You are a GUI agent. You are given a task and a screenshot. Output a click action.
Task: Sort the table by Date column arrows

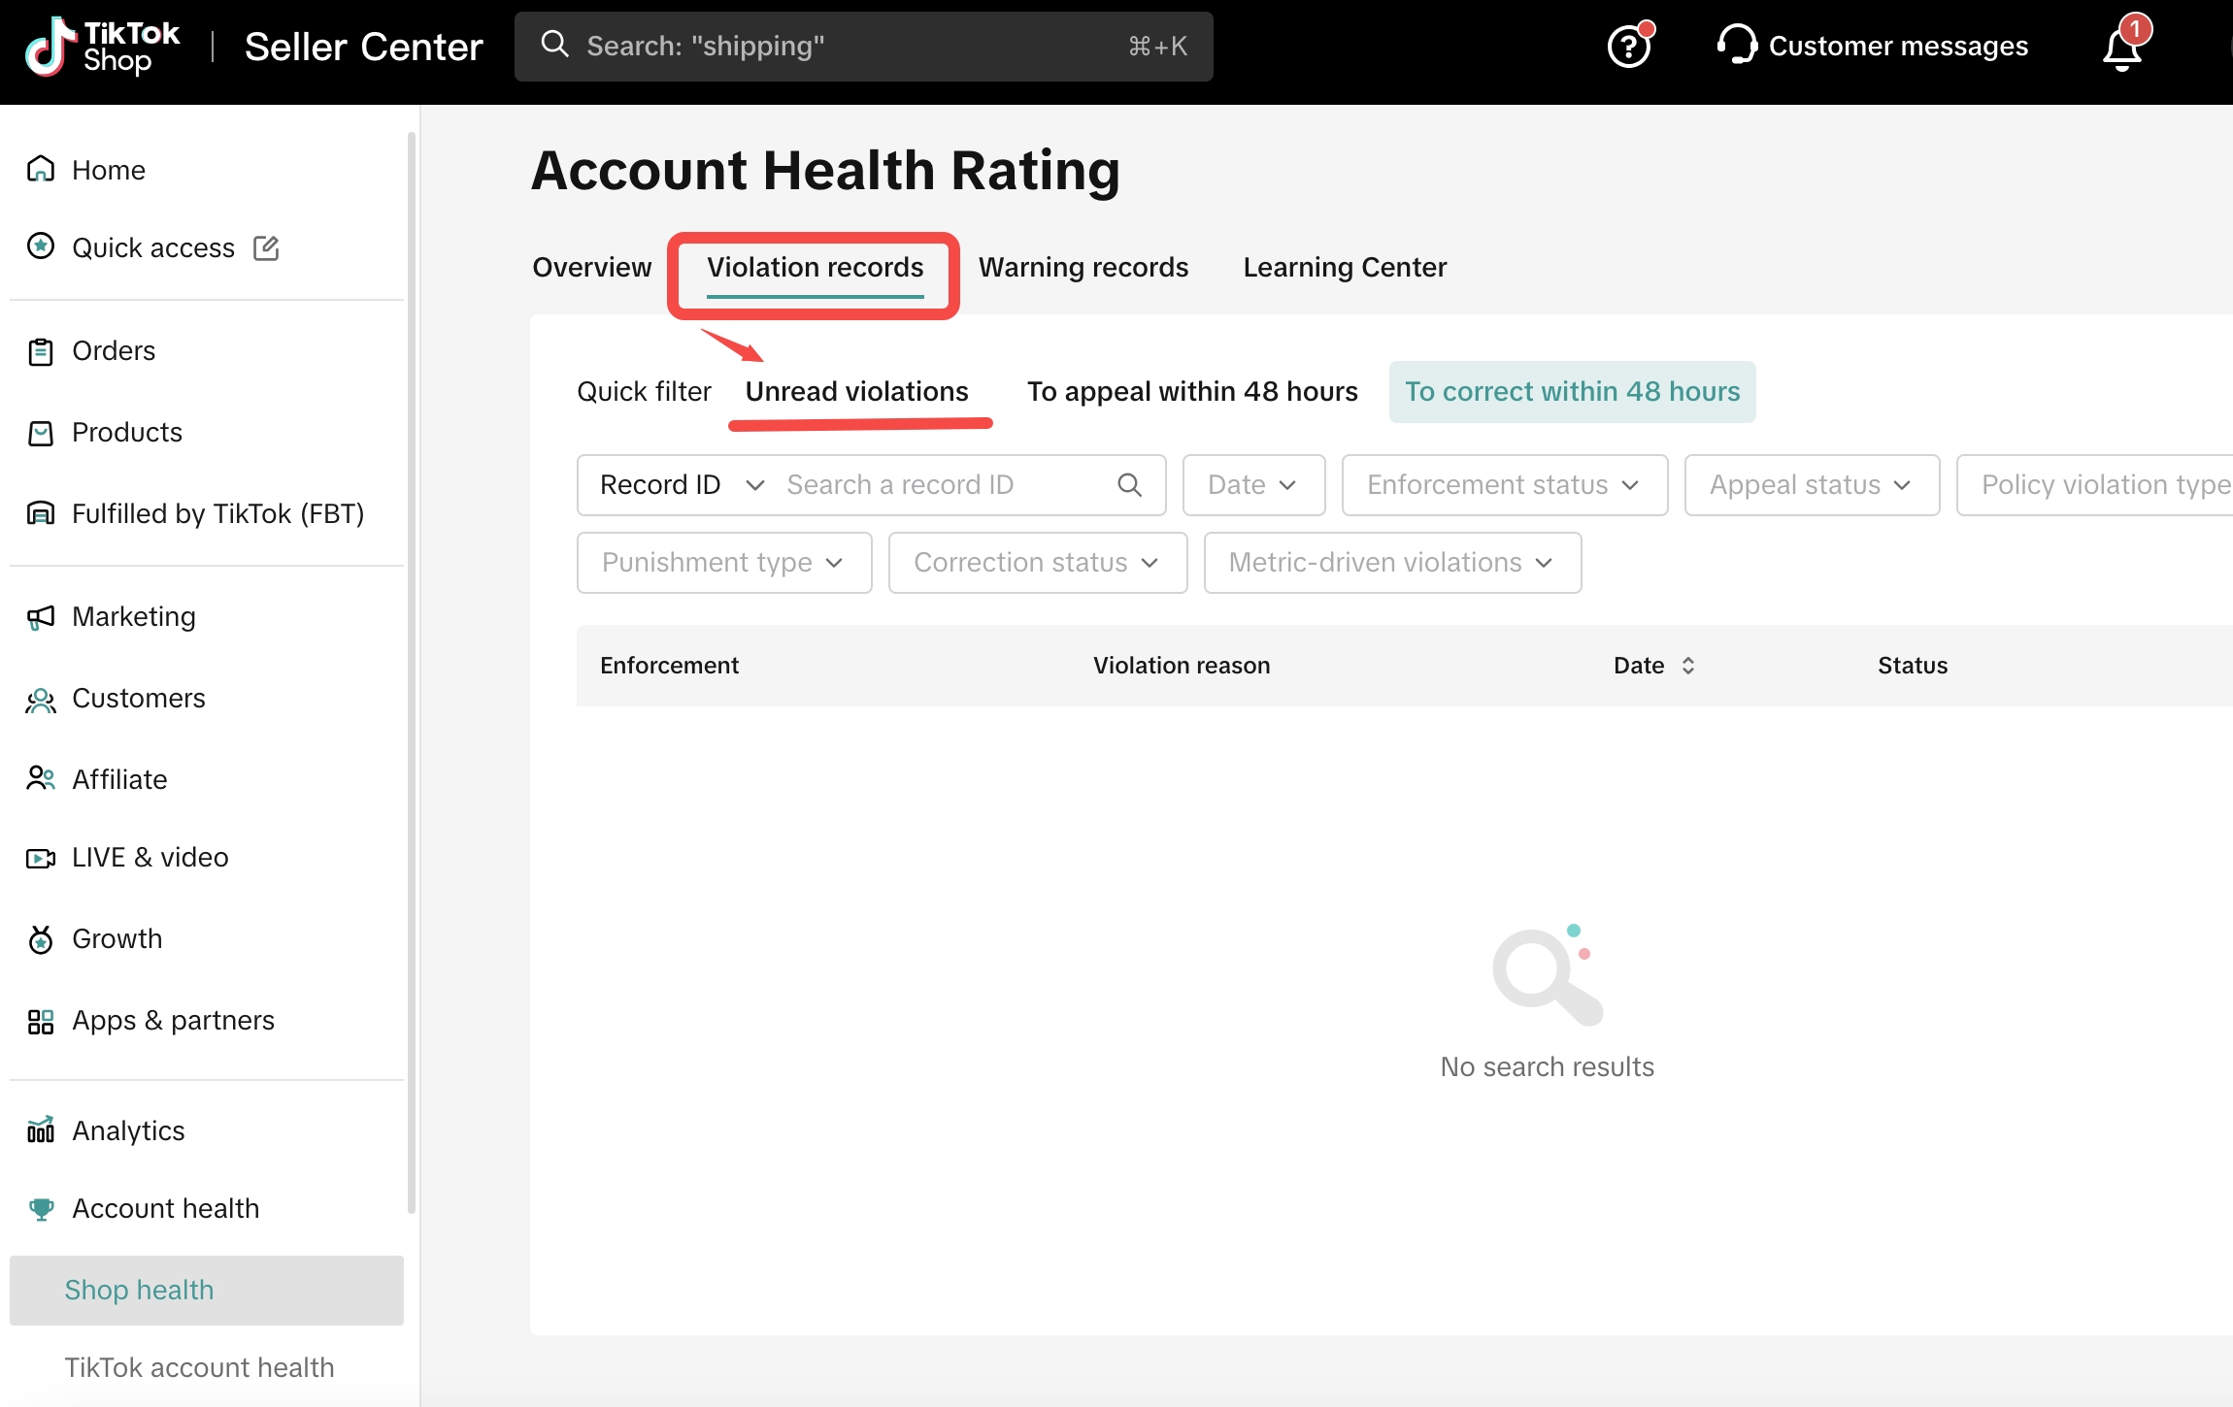pyautogui.click(x=1688, y=666)
